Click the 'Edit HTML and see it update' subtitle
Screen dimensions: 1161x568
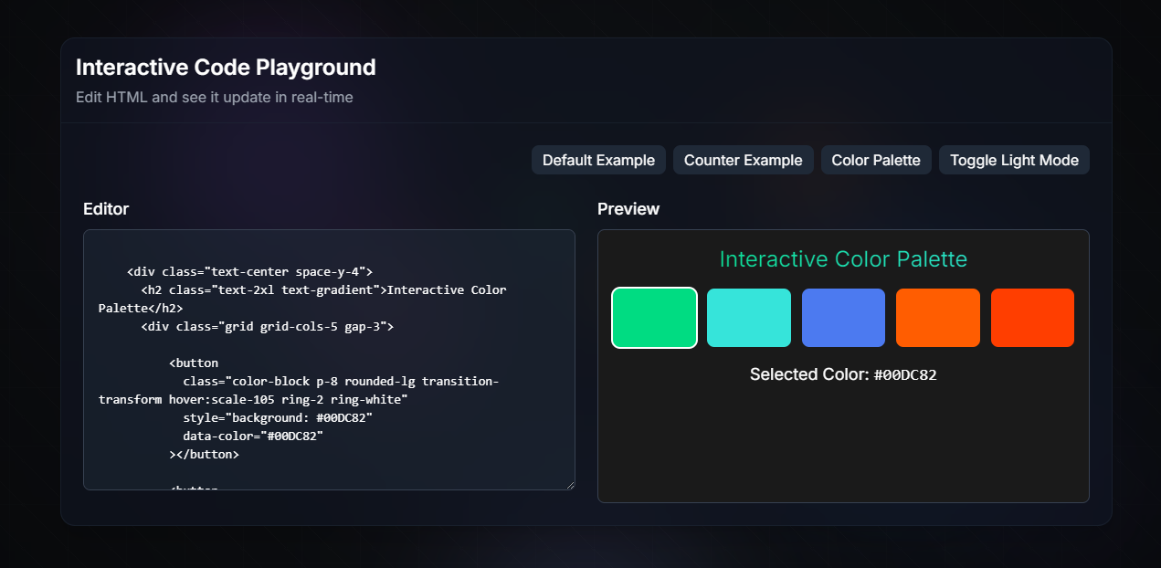[215, 97]
